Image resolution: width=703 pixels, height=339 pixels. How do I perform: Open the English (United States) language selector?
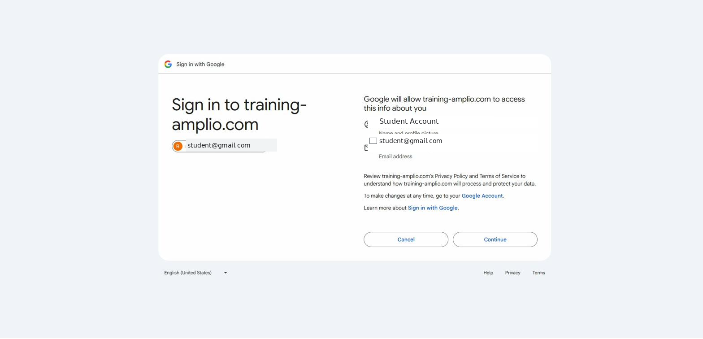188,273
